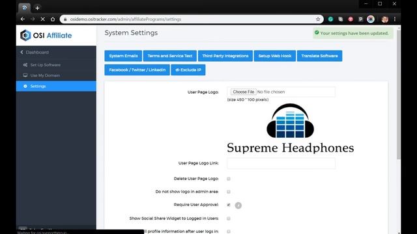Check Delete User Page Logo
Viewport: 417px width, 234px height.
pos(229,179)
